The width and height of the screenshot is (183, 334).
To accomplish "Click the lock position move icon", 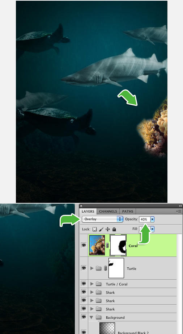I will [x=107, y=229].
